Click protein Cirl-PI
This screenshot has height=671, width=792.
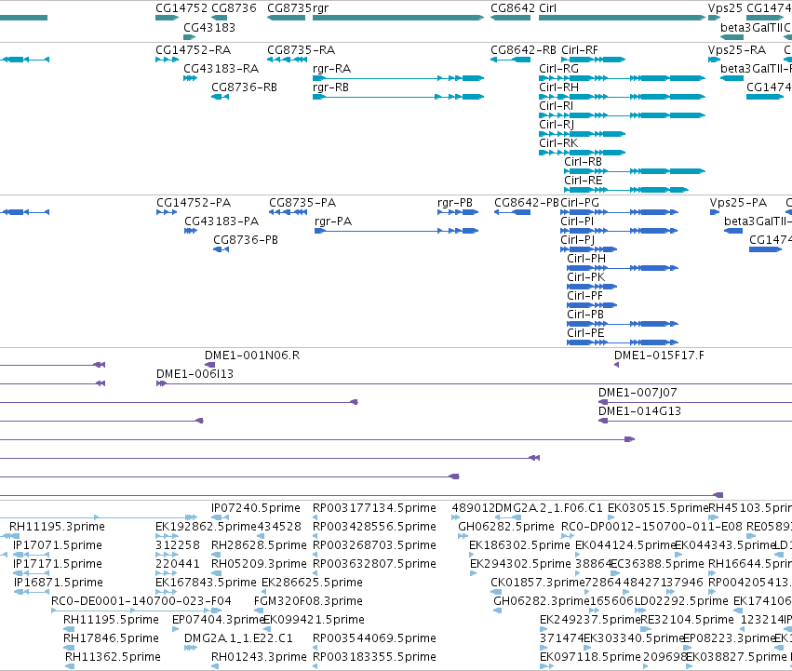[619, 231]
